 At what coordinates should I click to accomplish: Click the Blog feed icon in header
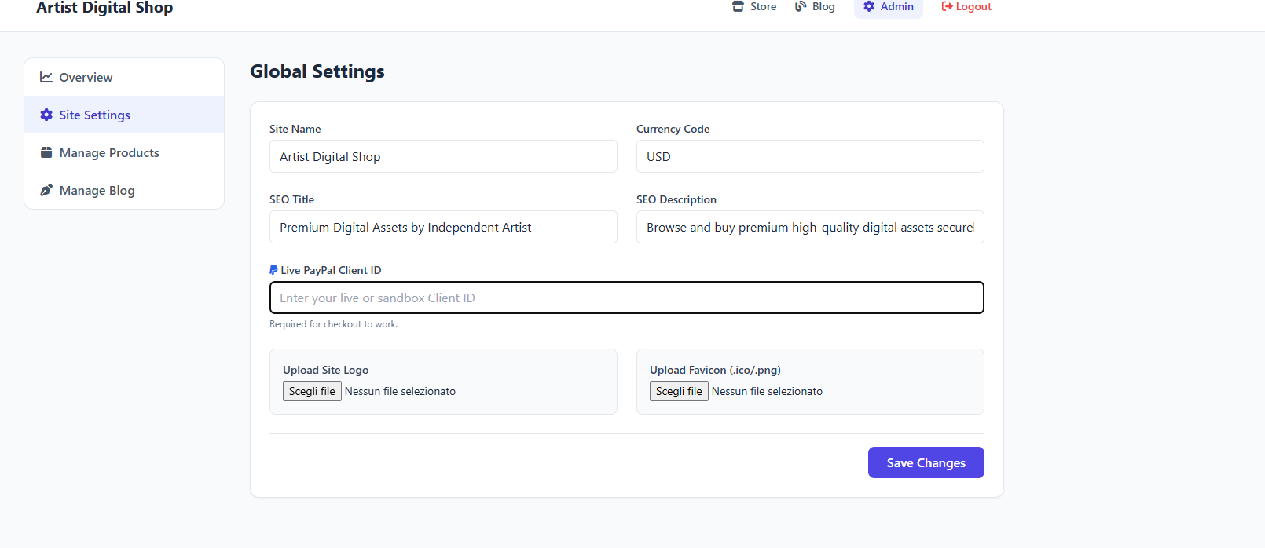click(801, 6)
